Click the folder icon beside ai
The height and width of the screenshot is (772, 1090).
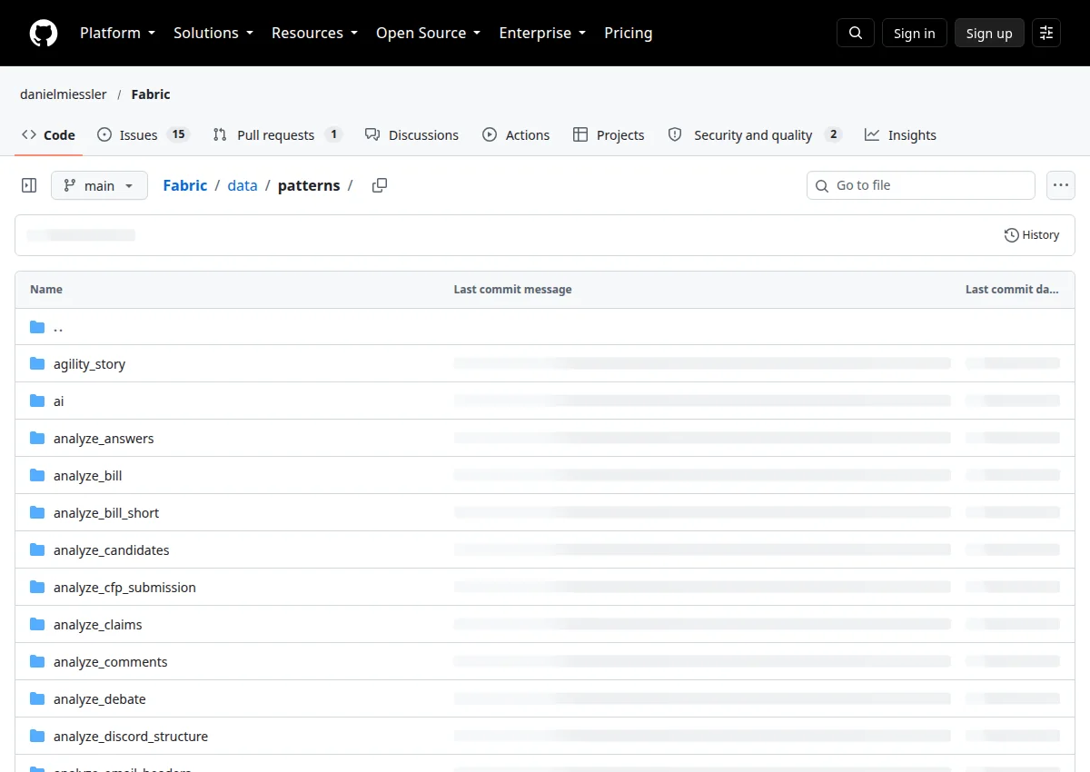tap(37, 401)
